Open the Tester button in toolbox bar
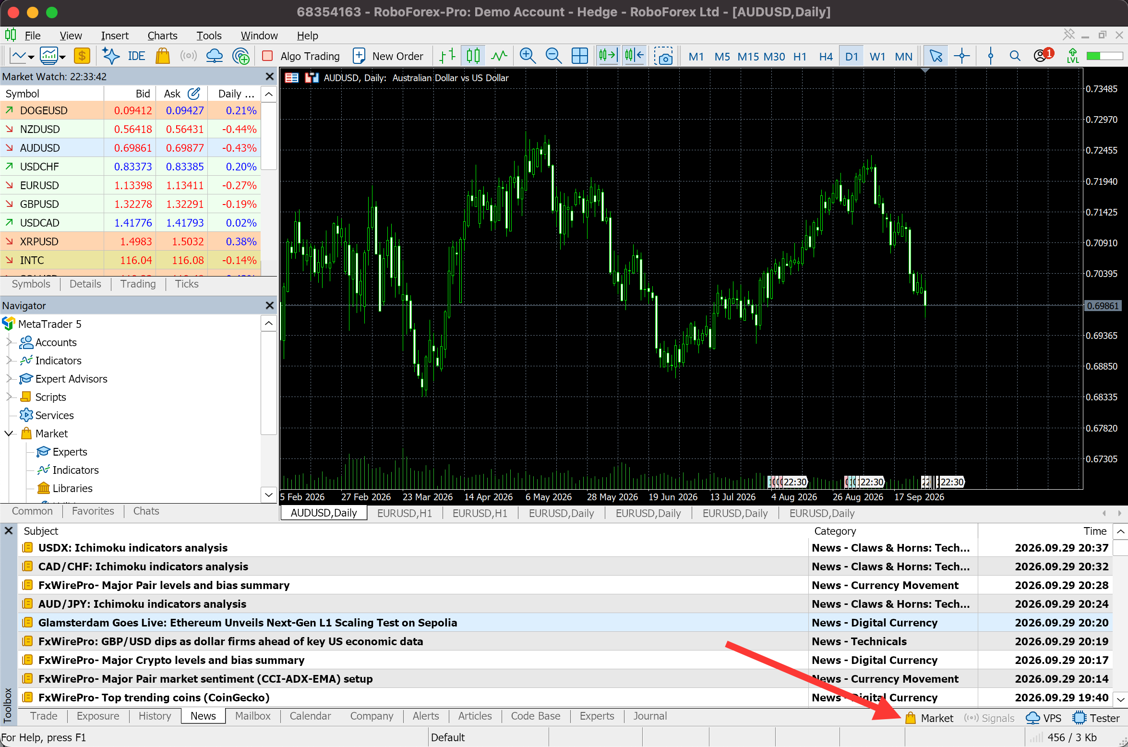The width and height of the screenshot is (1128, 747). [x=1096, y=718]
